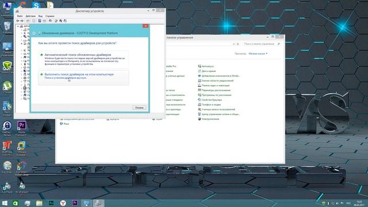Open Yandex browser from taskbar
This screenshot has height=207, width=368.
coord(63,203)
